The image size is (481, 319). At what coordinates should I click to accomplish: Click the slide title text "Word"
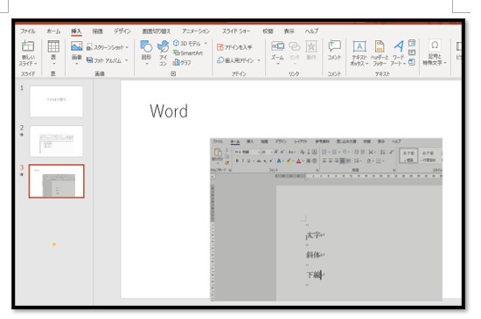pyautogui.click(x=169, y=111)
